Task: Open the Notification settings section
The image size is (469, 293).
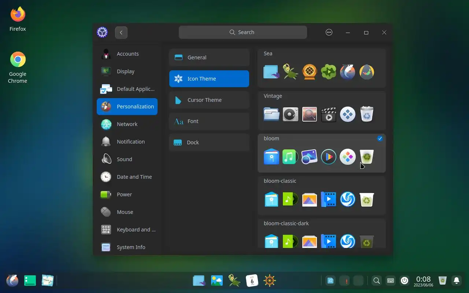Action: tap(127, 142)
